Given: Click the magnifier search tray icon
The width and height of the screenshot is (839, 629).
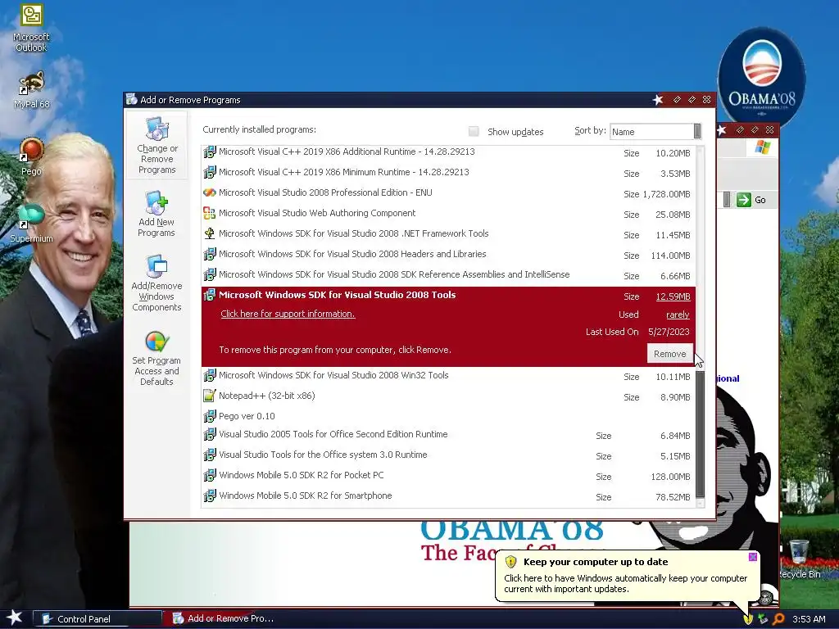Looking at the screenshot, I should click(x=779, y=619).
